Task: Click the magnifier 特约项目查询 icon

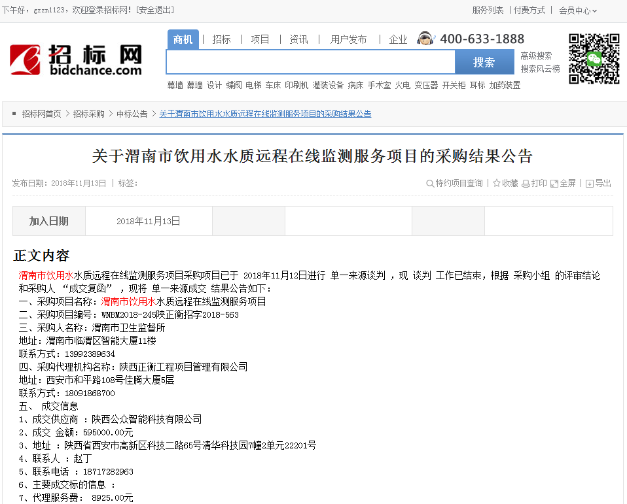Action: click(430, 184)
